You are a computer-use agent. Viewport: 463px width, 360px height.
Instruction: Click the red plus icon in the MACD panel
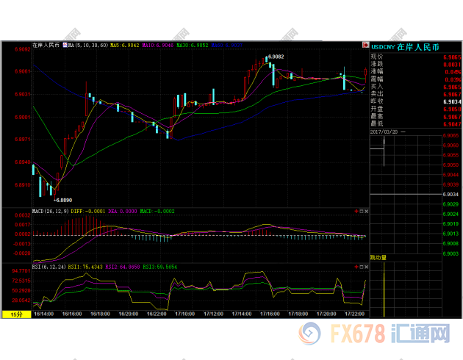pyautogui.click(x=355, y=212)
